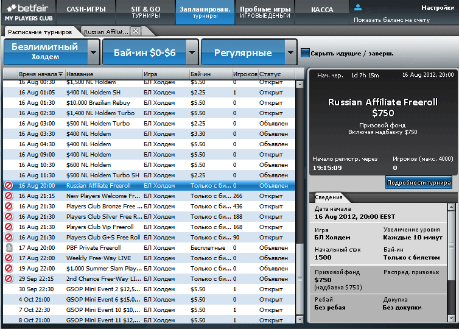Select GSOP Mini Event 11 row

pos(149,320)
